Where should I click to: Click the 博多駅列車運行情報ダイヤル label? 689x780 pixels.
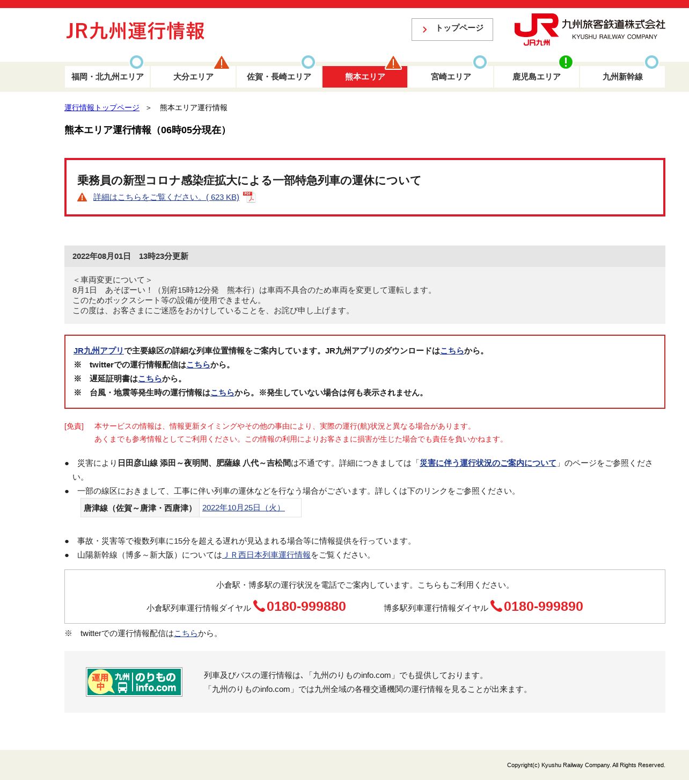(x=436, y=608)
